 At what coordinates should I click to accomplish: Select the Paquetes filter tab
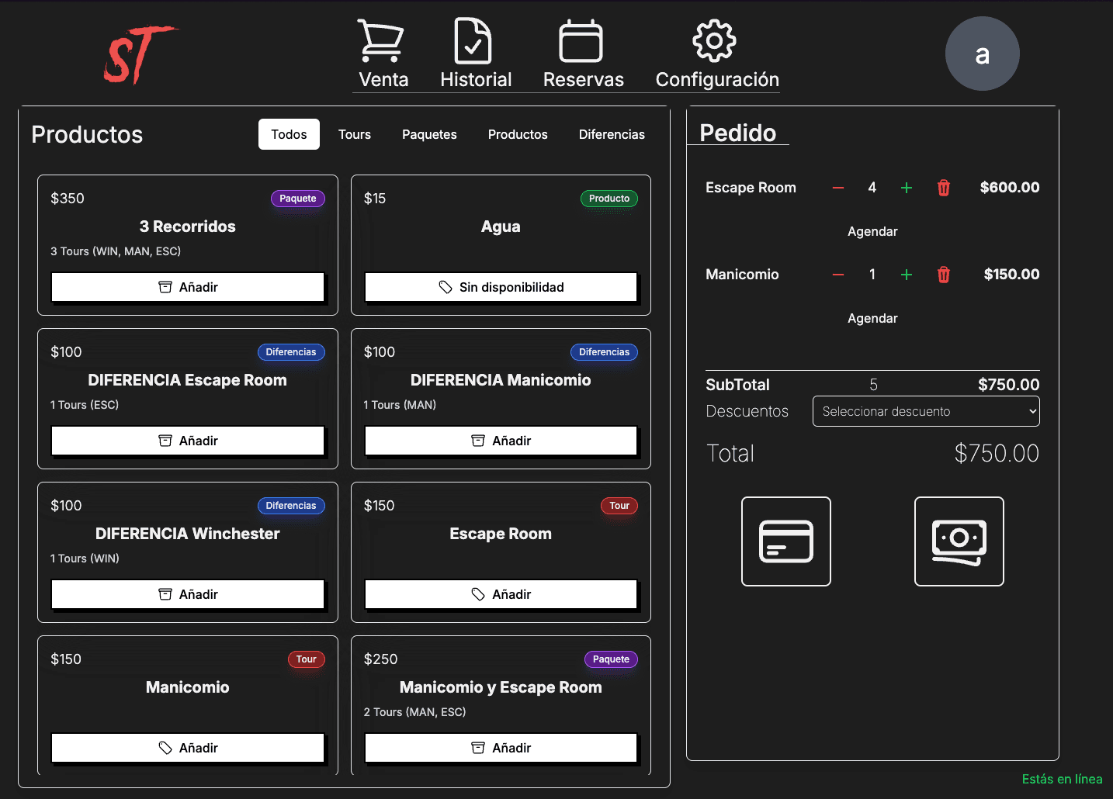click(x=428, y=133)
